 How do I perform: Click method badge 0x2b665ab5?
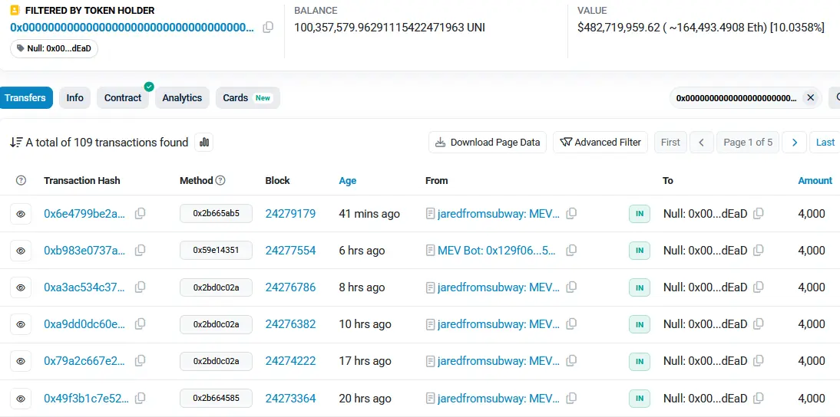[x=216, y=214]
